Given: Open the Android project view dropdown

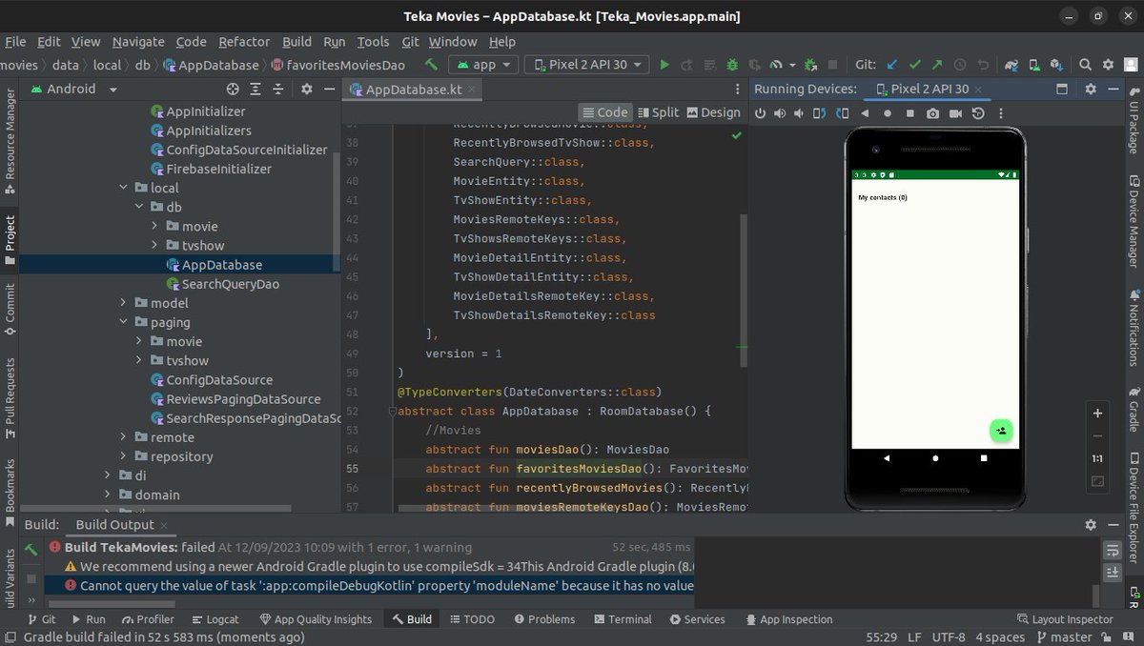Looking at the screenshot, I should pyautogui.click(x=75, y=89).
